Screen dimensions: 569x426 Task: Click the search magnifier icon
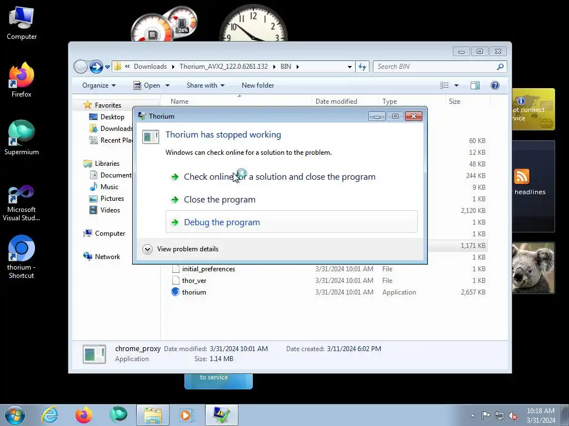pyautogui.click(x=501, y=67)
